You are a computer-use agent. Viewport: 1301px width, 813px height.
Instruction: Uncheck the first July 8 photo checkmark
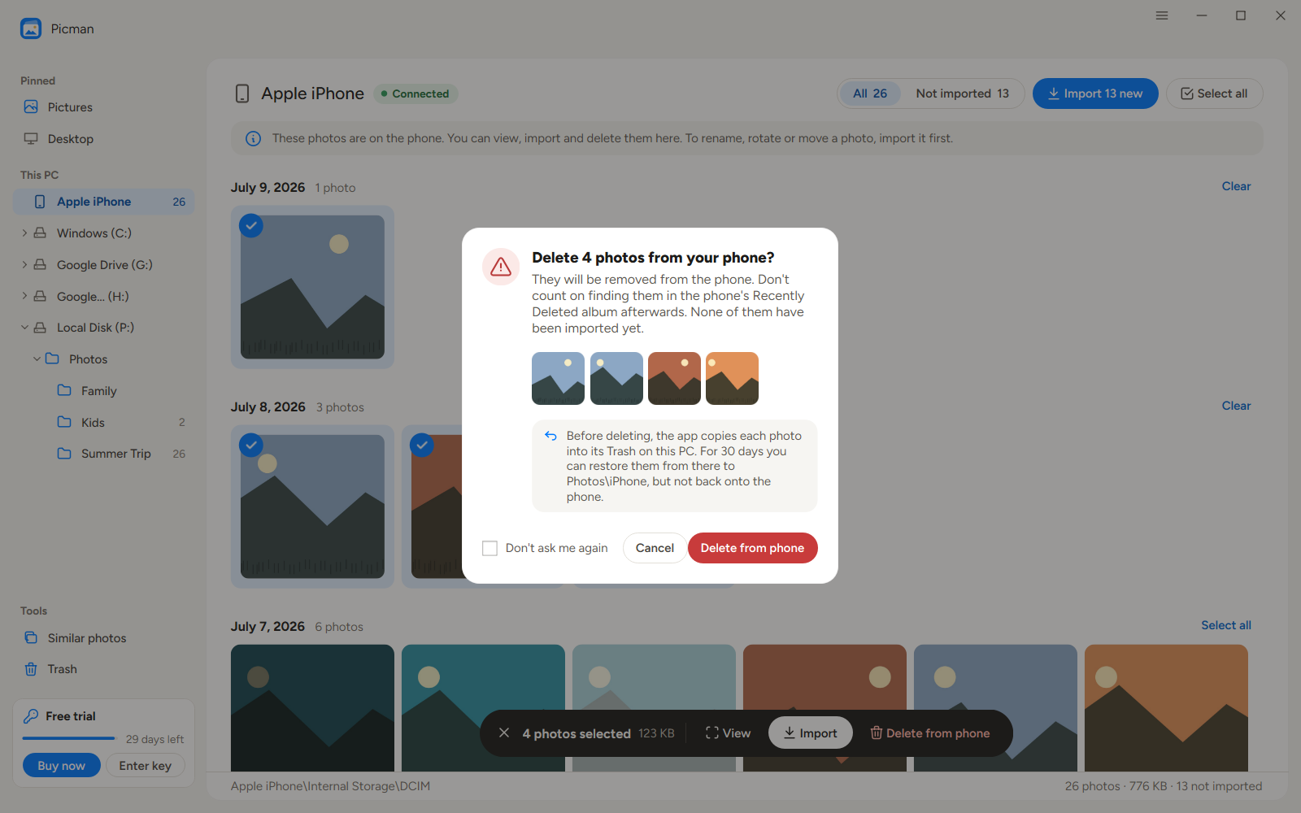[251, 445]
